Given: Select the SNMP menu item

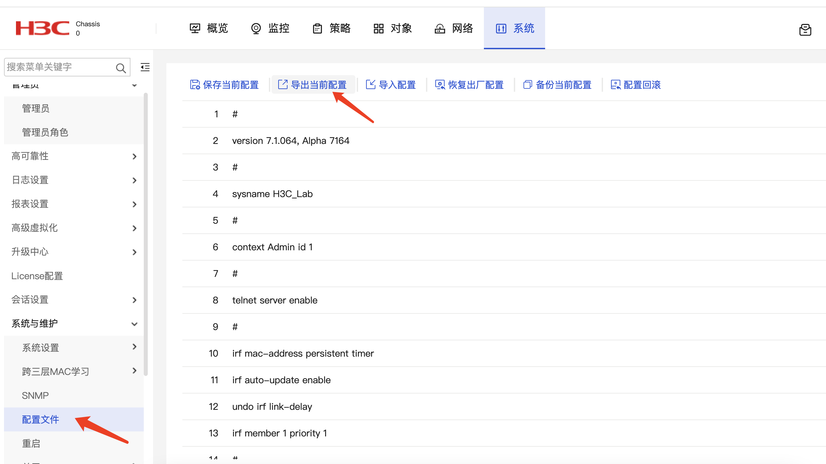Looking at the screenshot, I should coord(35,396).
